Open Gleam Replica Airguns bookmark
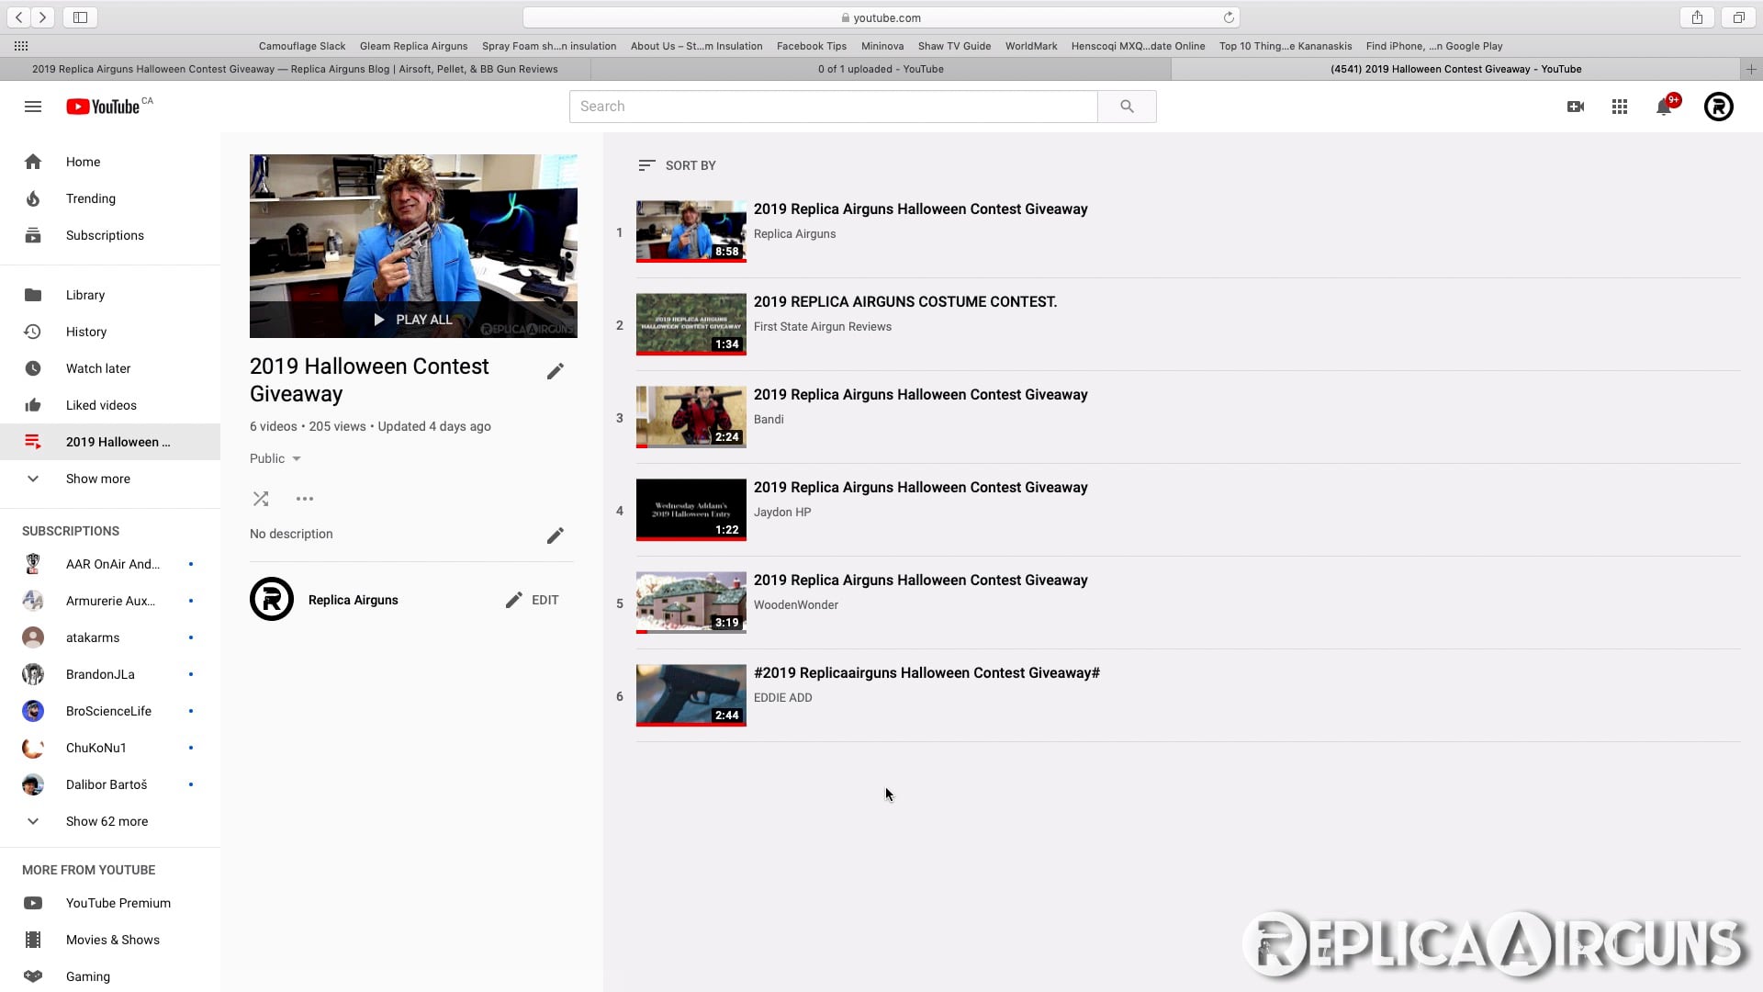The image size is (1763, 992). tap(413, 46)
